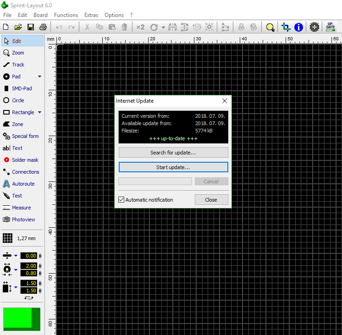Mirror selection with the mirror icon
Viewport: 342px width, 335px height.
[172, 27]
